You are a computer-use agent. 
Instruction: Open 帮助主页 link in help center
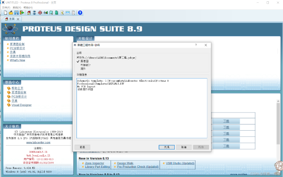point(18,88)
